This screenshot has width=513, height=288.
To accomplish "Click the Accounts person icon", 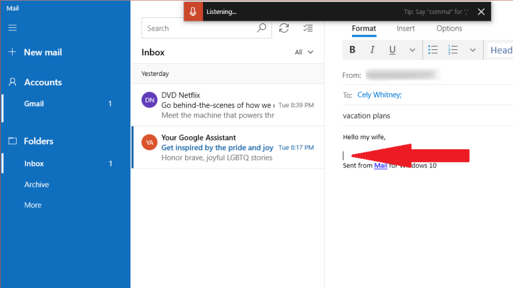I will pyautogui.click(x=13, y=82).
